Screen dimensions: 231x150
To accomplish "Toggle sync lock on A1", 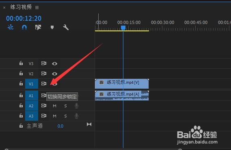I will [44, 95].
